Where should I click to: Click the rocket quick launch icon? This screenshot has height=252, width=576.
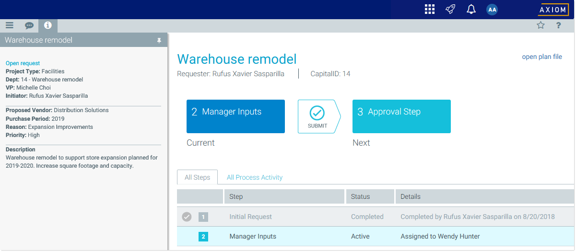450,10
